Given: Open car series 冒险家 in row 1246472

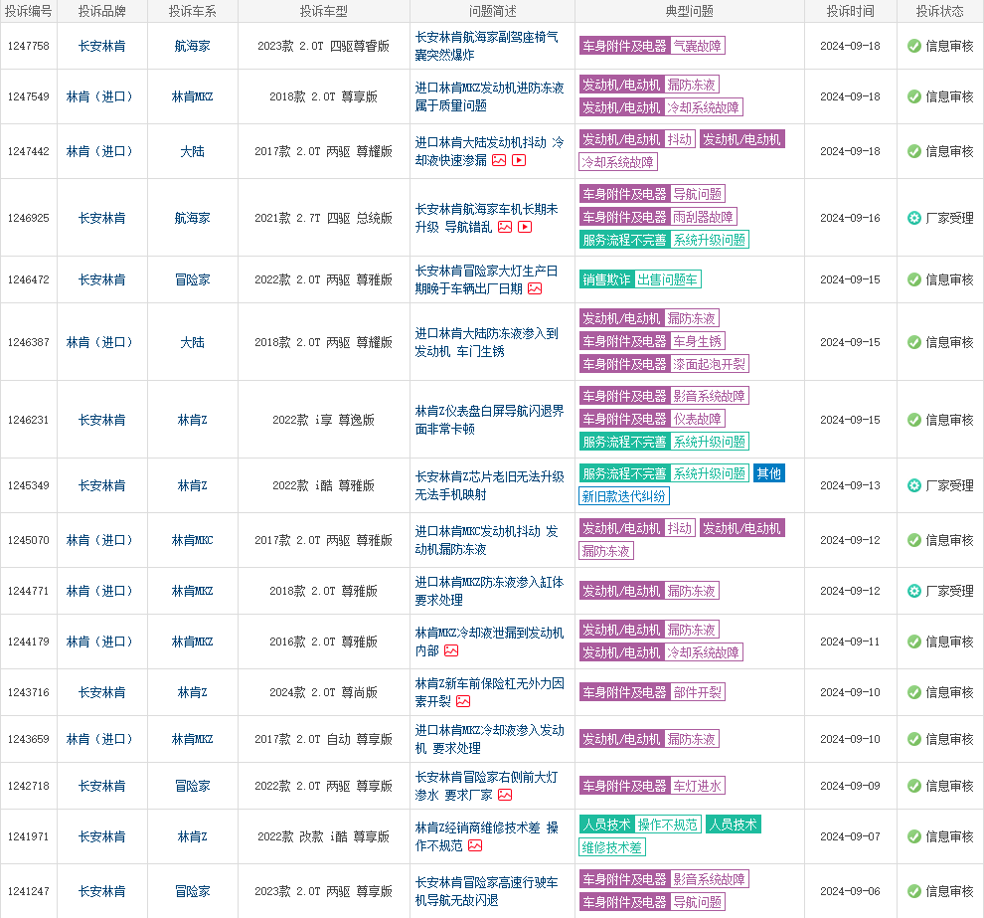Looking at the screenshot, I should 192,279.
